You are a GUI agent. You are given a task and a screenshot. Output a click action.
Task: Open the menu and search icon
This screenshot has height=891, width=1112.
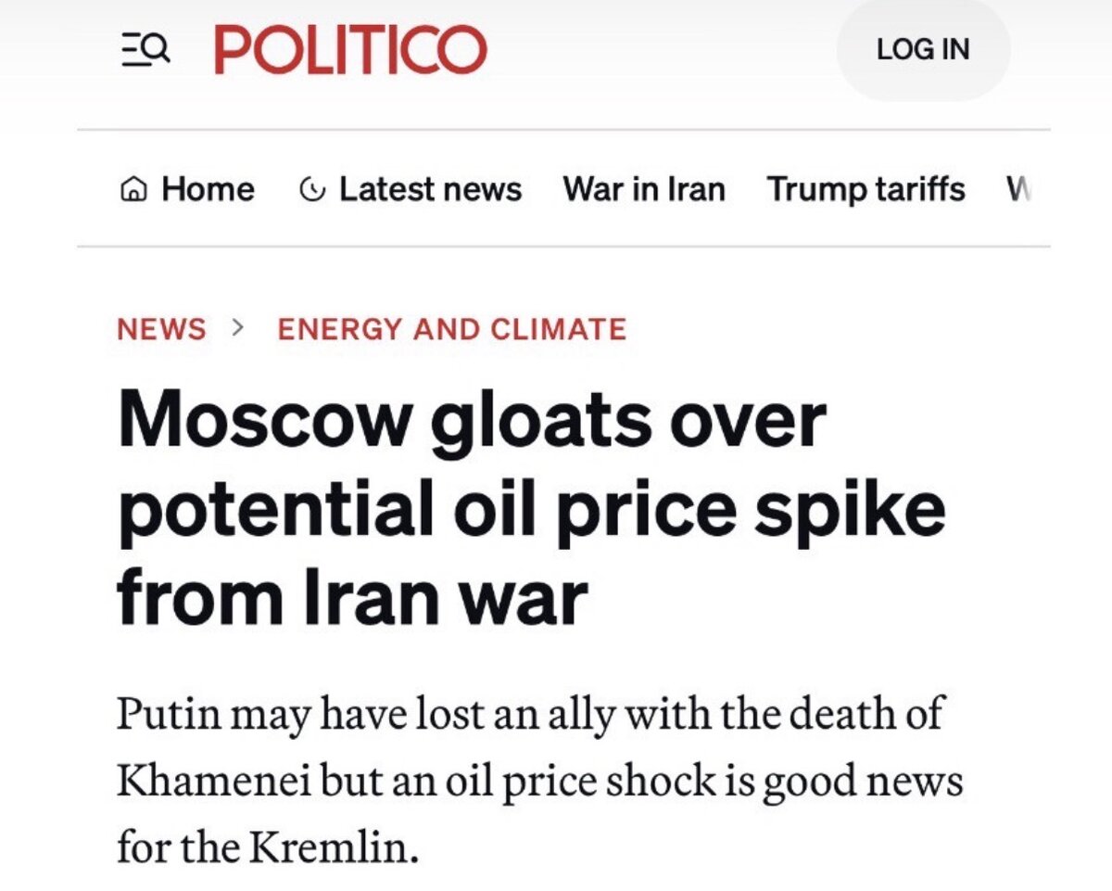click(x=146, y=49)
